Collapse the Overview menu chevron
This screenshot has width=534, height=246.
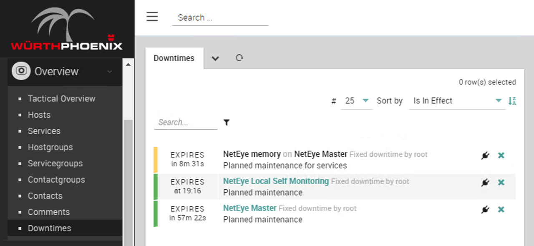coord(110,72)
